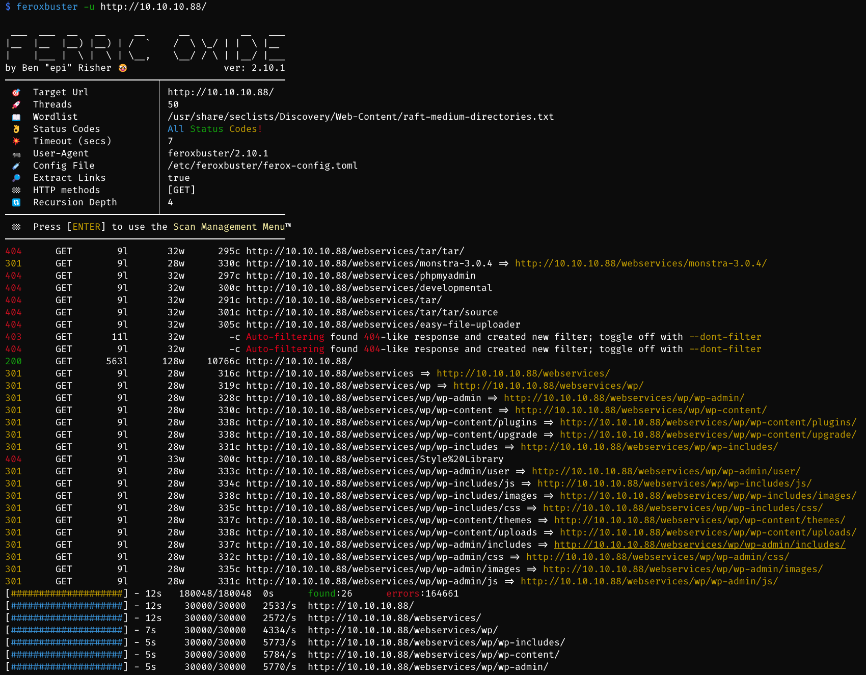
Task: Click the collision emoji beside Timeout (secs)
Action: point(16,141)
